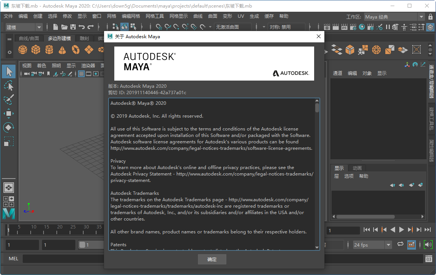Pause viewport display updates with the pause icon
The height and width of the screenshot is (275, 436).
(x=388, y=27)
